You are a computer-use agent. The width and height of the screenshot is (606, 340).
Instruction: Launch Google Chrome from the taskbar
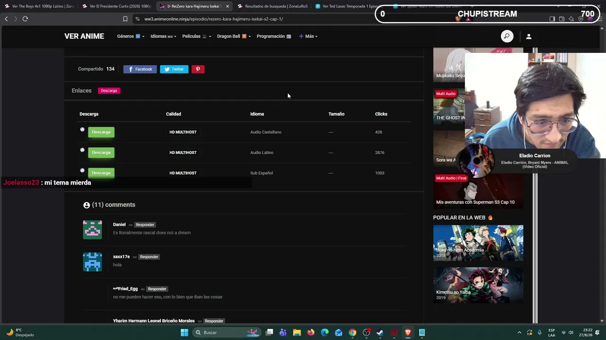pyautogui.click(x=353, y=332)
